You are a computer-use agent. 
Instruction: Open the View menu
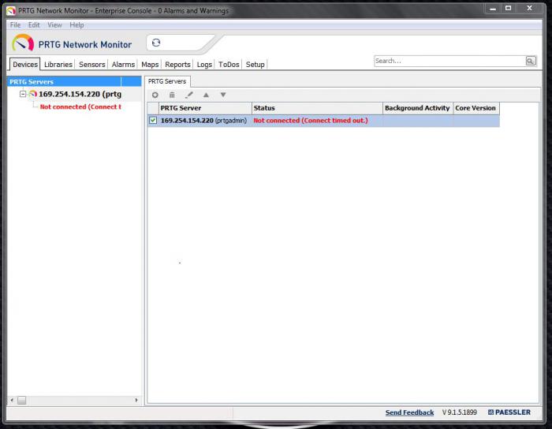(x=54, y=25)
